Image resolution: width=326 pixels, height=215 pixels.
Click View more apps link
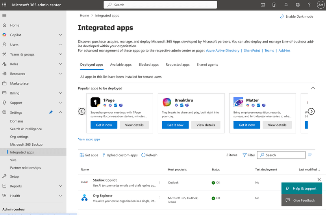click(x=89, y=139)
